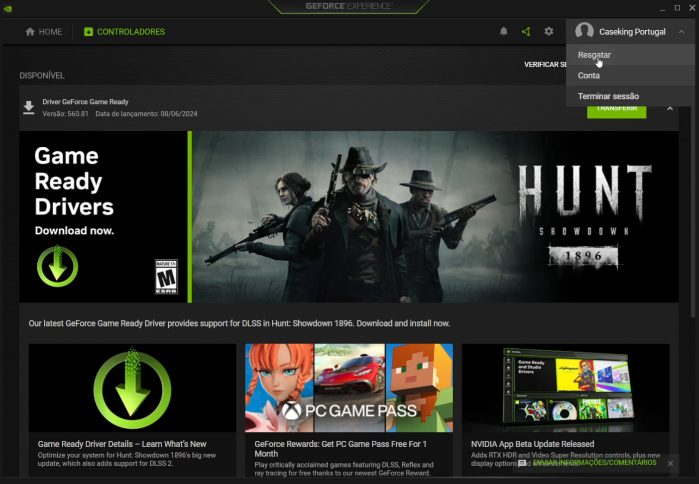Open the PC Game Pass rewards article thumbnail
The width and height of the screenshot is (699, 484).
pyautogui.click(x=349, y=388)
